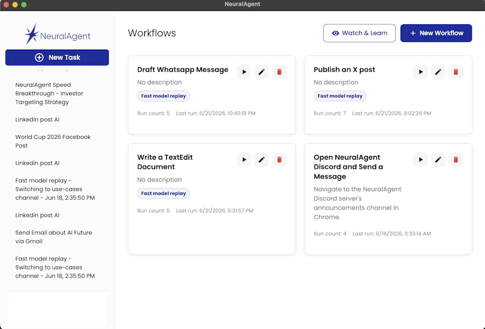Click Fast model replay tag on Draft Whatsapp Message
The image size is (485, 329).
[163, 96]
